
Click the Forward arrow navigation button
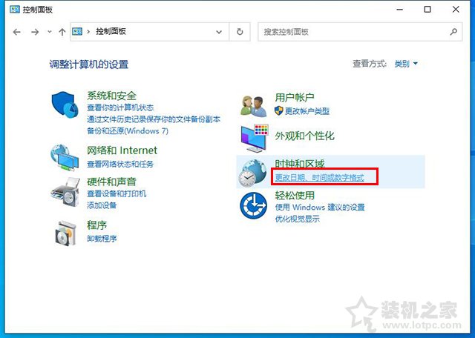35,32
